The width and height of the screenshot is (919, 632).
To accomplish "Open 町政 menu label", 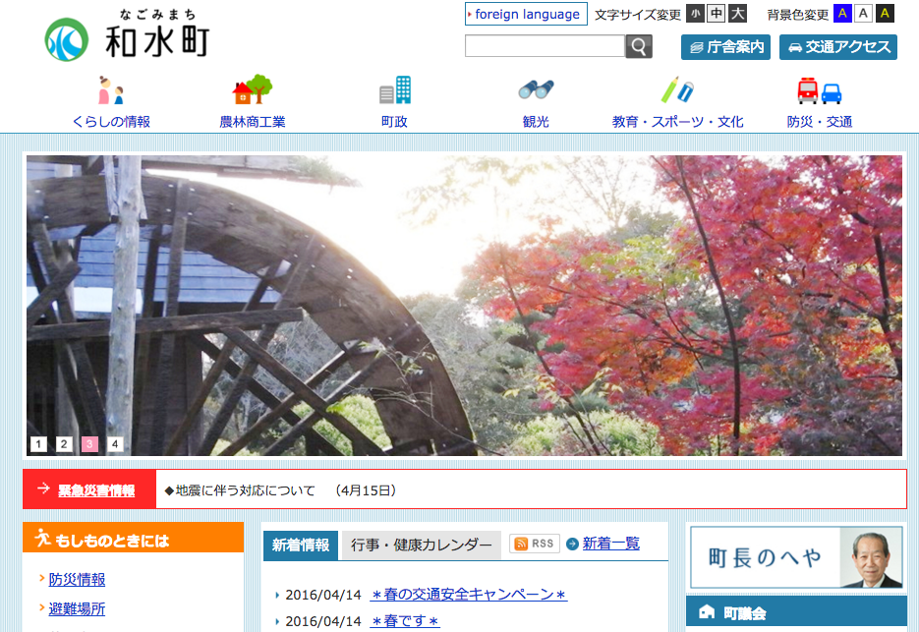I will (x=394, y=121).
